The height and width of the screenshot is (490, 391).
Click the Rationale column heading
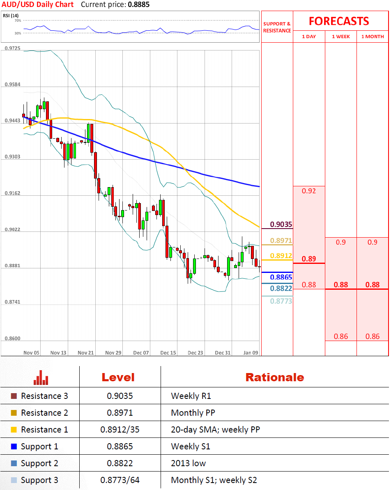tap(274, 378)
